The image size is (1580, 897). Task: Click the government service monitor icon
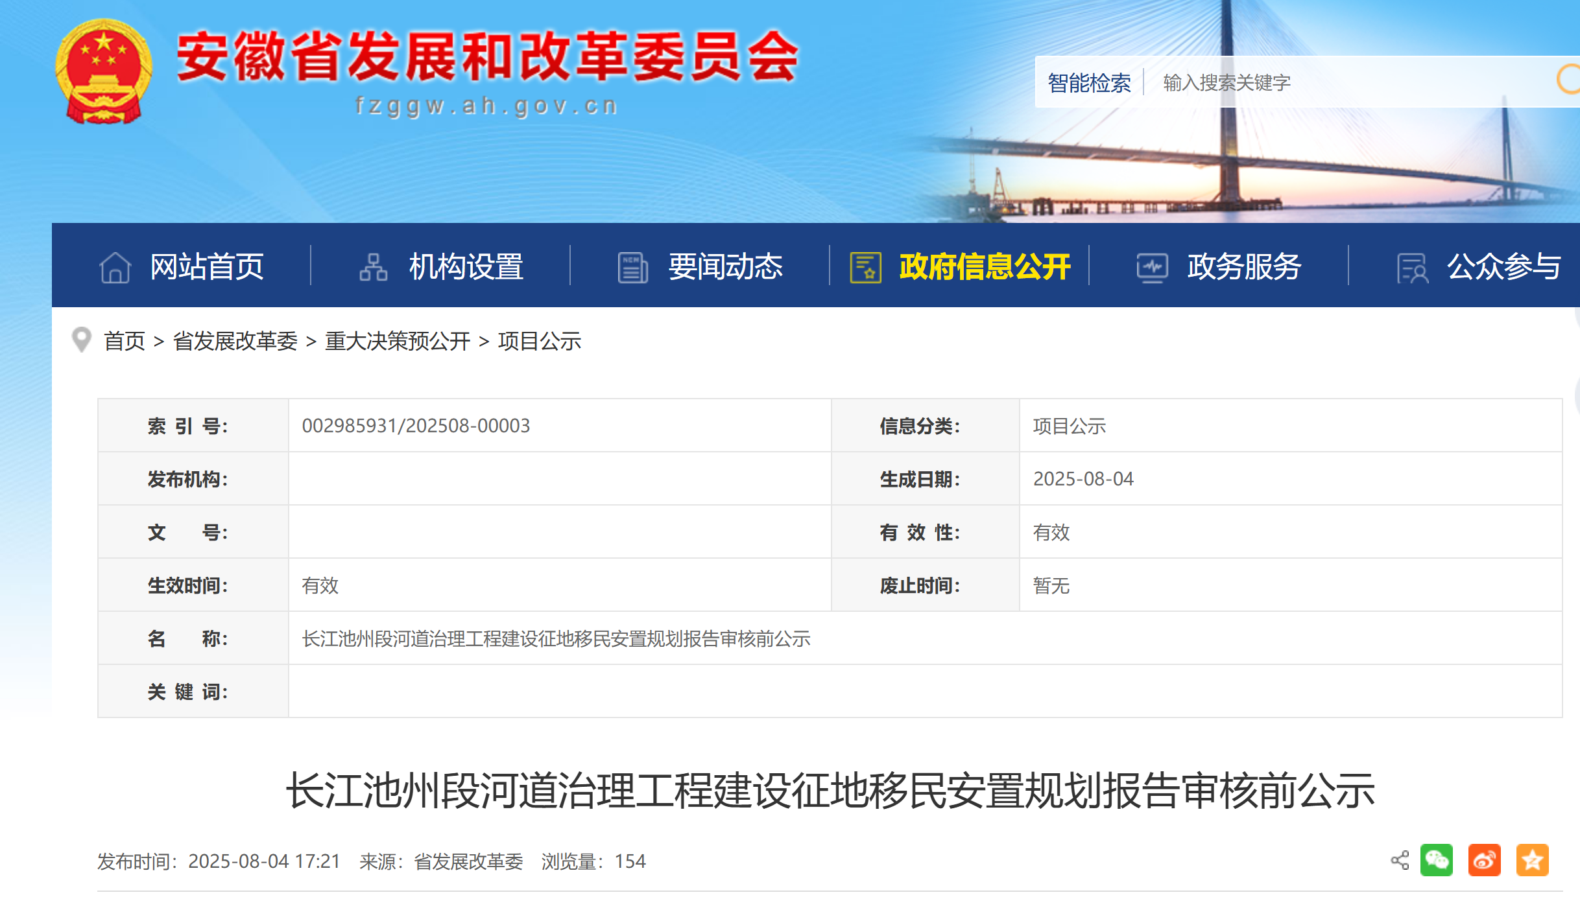1152,267
